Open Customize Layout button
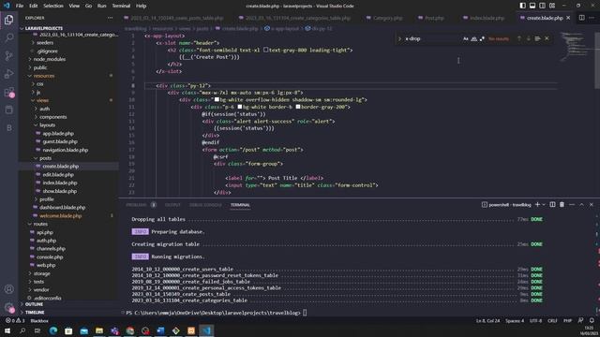600x337 pixels. (x=552, y=6)
